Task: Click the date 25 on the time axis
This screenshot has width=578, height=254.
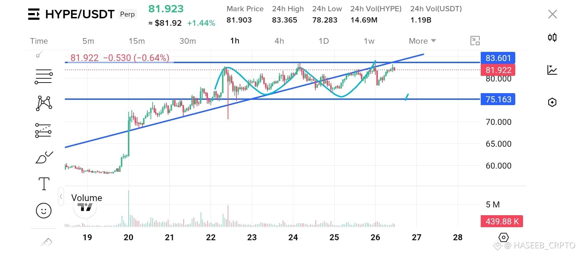Action: click(x=334, y=237)
